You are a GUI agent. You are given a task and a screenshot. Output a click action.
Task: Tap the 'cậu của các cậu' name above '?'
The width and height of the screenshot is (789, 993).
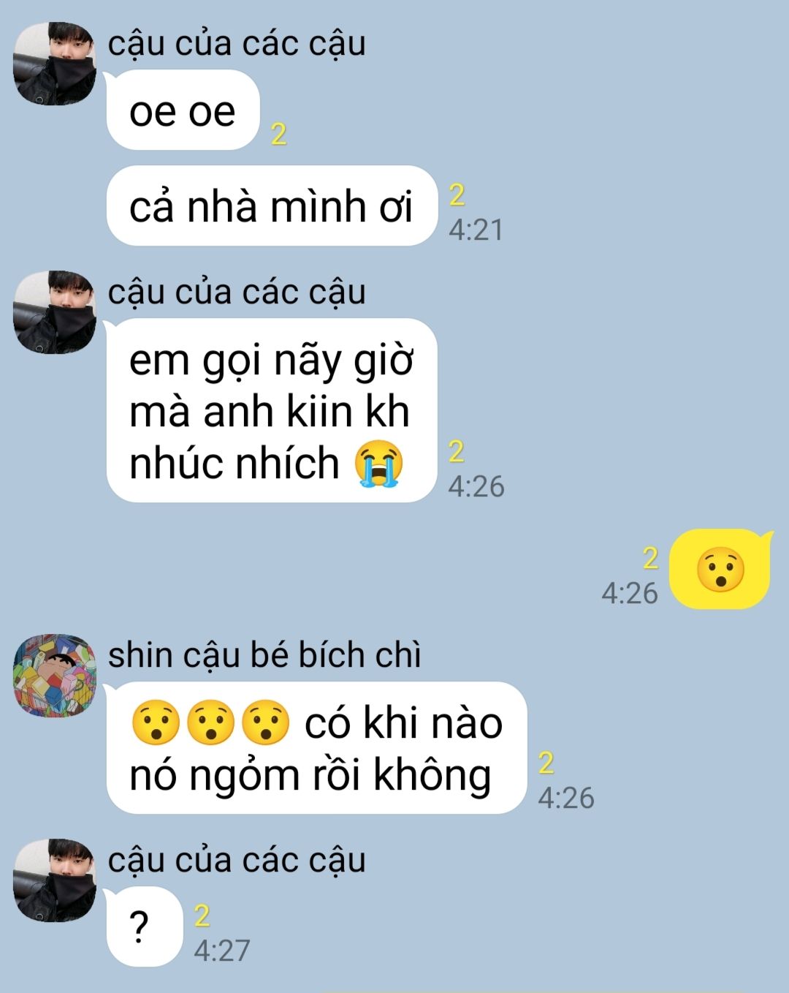237,861
